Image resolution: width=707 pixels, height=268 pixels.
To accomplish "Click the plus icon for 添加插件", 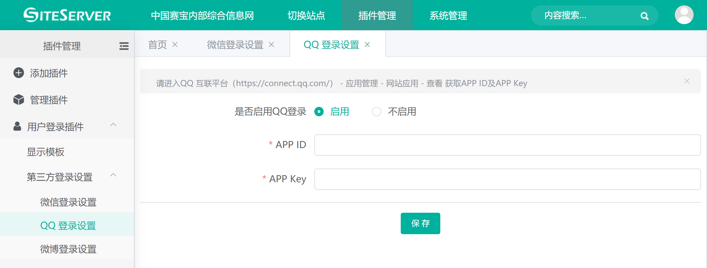I will [19, 73].
